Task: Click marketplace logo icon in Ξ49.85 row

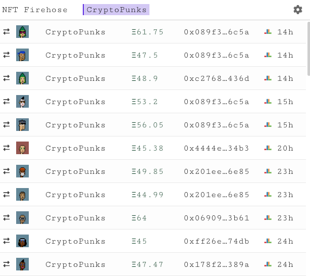Action: (268, 171)
